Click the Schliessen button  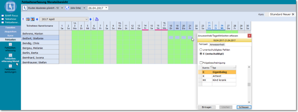pyautogui.click(x=244, y=107)
